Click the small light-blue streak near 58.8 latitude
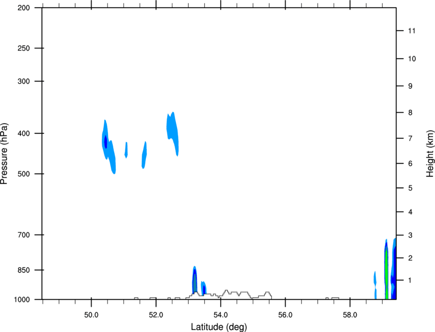The height and width of the screenshot is (332, 435). 375,284
